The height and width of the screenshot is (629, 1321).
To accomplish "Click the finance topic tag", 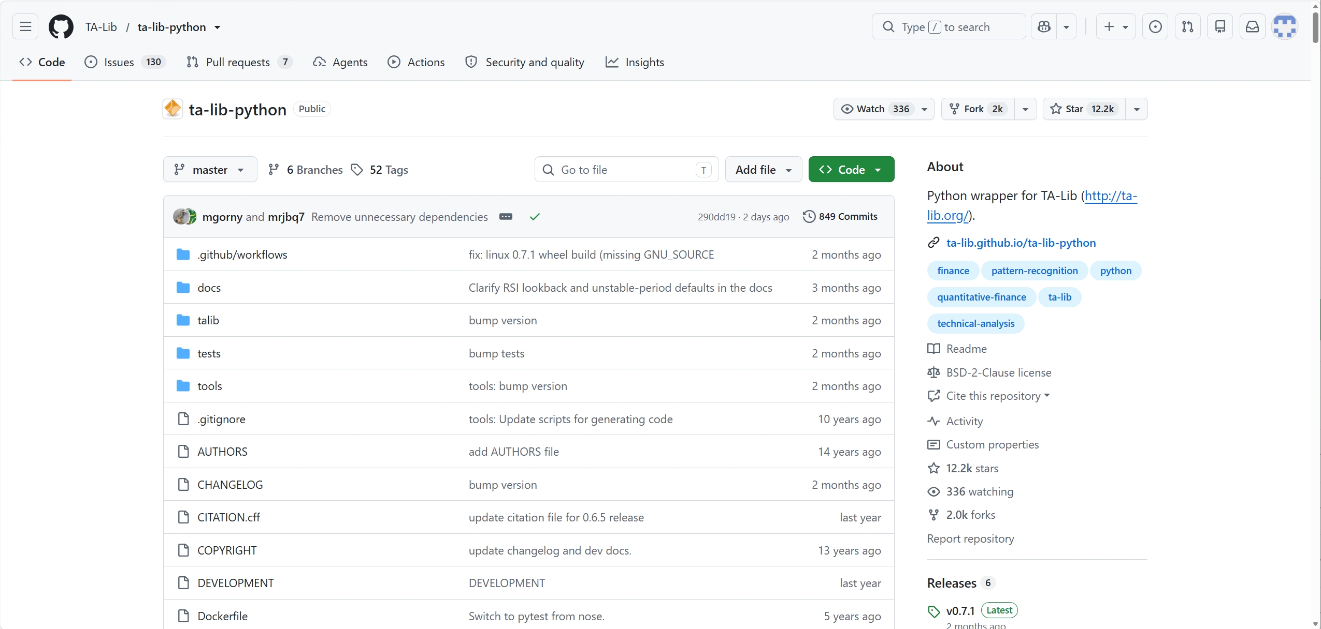I will tap(953, 270).
